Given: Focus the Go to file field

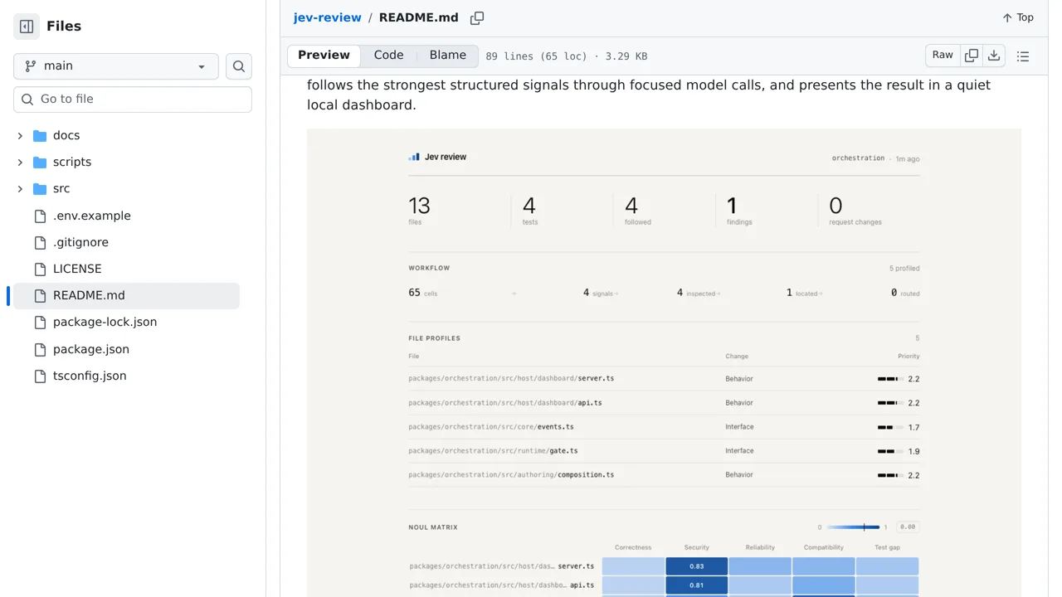Looking at the screenshot, I should (x=133, y=99).
